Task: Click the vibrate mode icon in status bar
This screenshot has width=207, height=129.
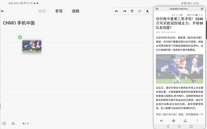Action: click(185, 3)
